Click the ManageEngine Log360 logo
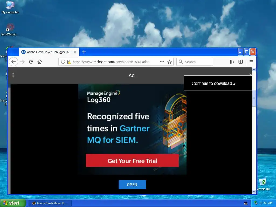 tap(103, 97)
